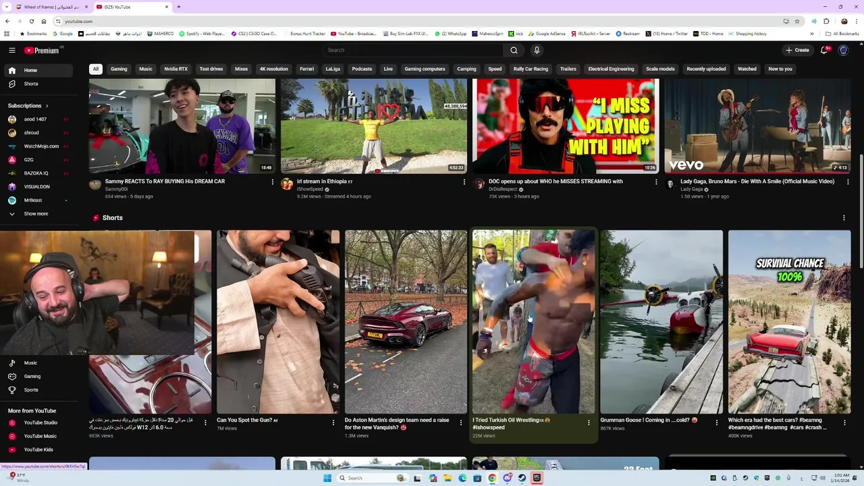Image resolution: width=864 pixels, height=486 pixels.
Task: Select the 4K resolution filter chip
Action: [274, 69]
